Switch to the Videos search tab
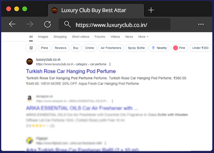 (x=115, y=37)
